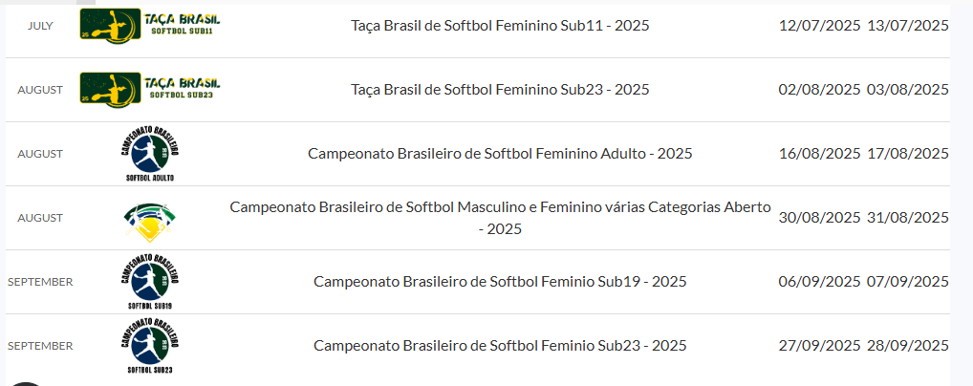Click the Taça Brasil Softbol Sub23 logo

[149, 88]
